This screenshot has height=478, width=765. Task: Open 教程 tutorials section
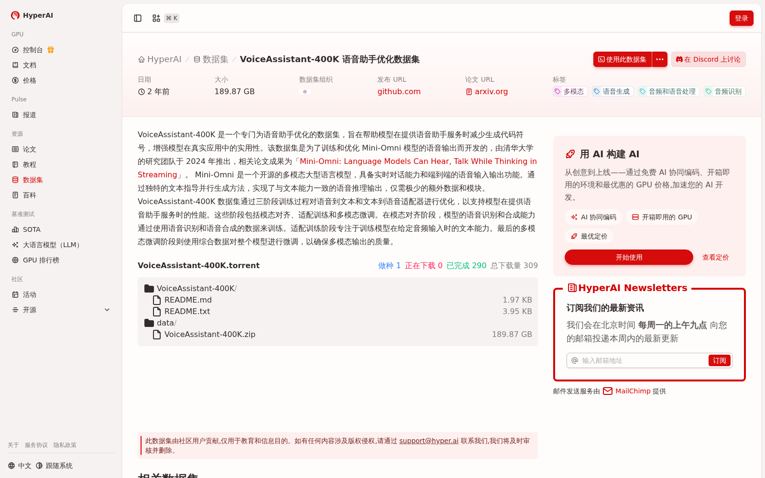click(x=30, y=164)
